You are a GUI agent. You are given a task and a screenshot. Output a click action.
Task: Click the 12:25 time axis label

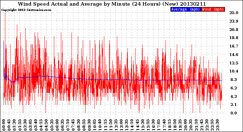[116, 125]
